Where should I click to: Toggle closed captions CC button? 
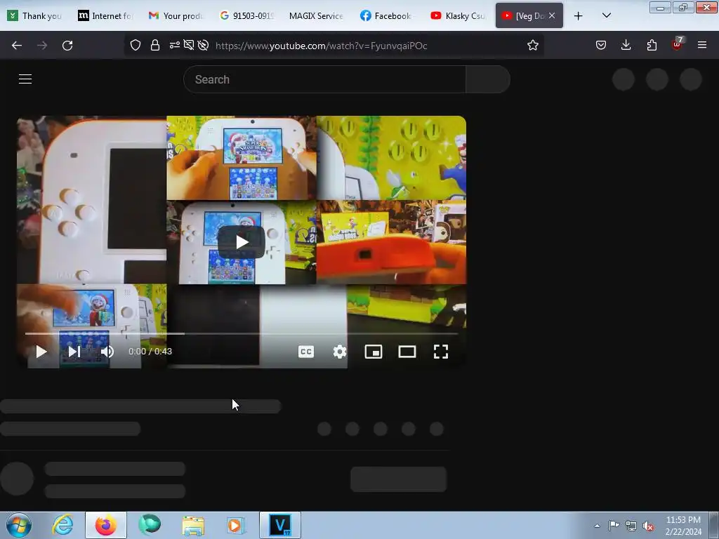click(306, 352)
